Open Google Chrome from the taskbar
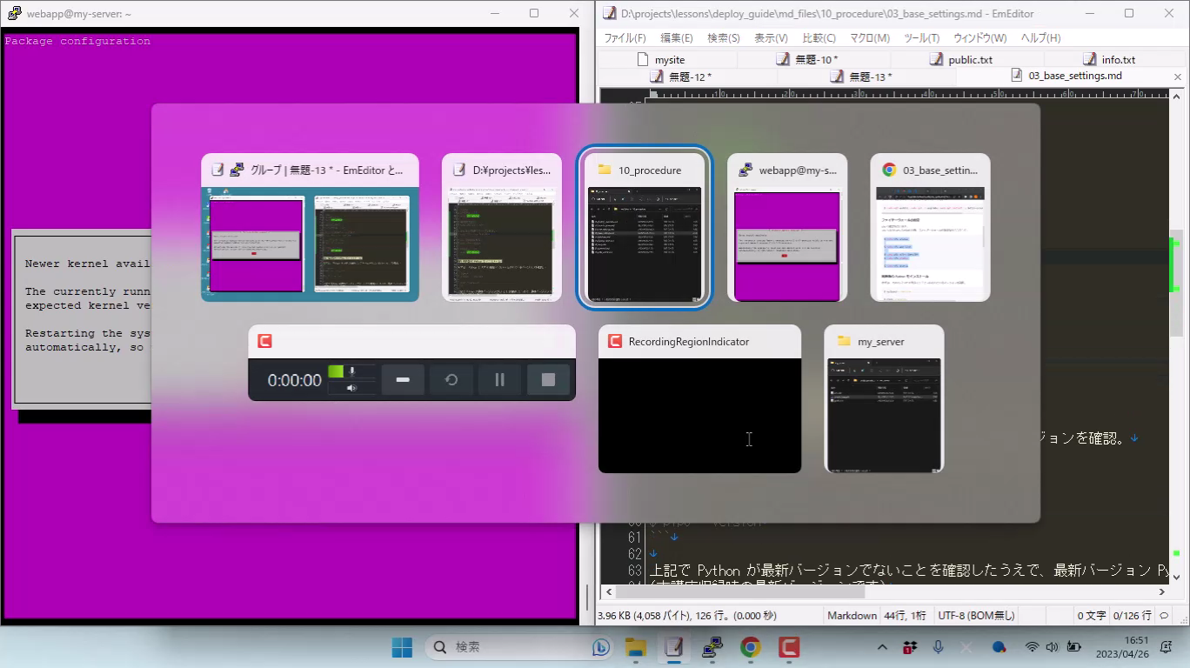The height and width of the screenshot is (668, 1190). click(x=750, y=647)
